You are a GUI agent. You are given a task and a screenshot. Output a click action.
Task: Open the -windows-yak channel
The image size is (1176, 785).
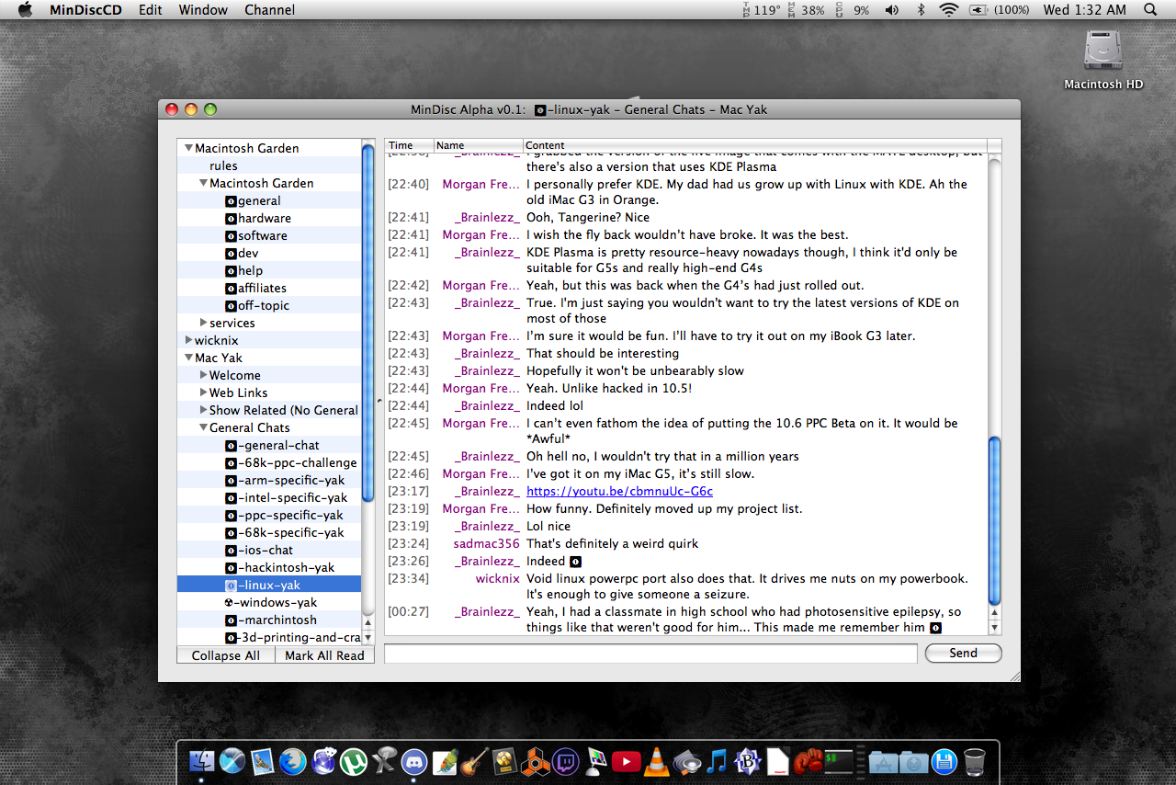click(x=271, y=602)
